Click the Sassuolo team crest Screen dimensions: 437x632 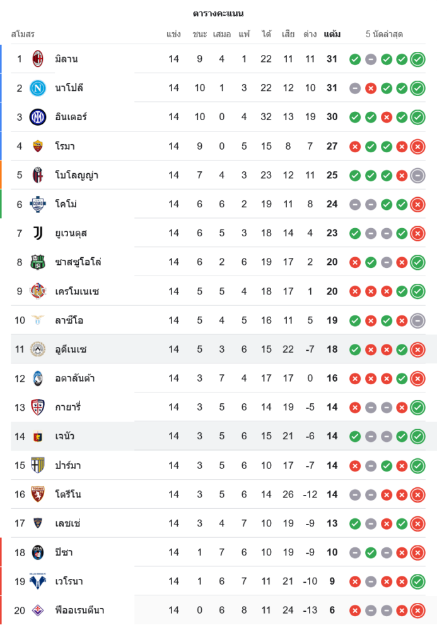[x=38, y=262]
